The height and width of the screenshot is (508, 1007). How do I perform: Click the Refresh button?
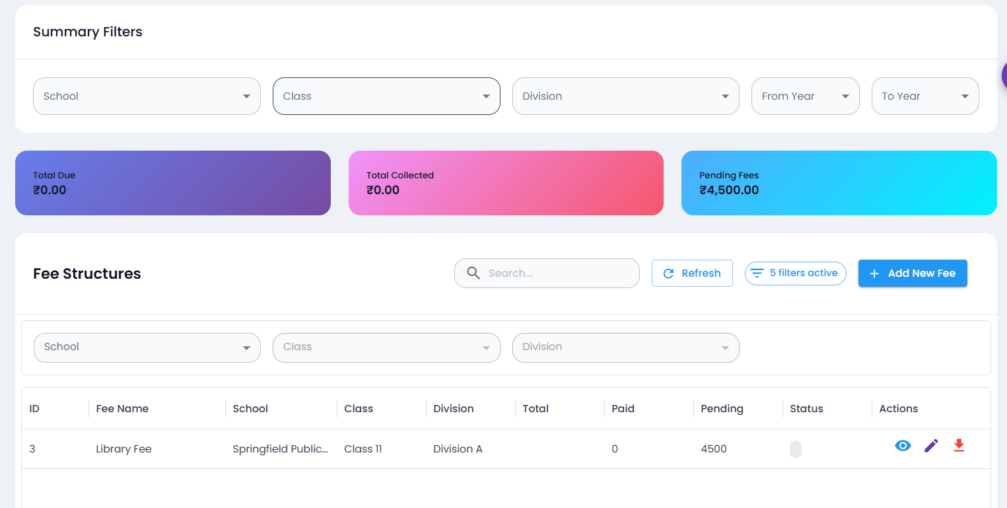point(692,273)
